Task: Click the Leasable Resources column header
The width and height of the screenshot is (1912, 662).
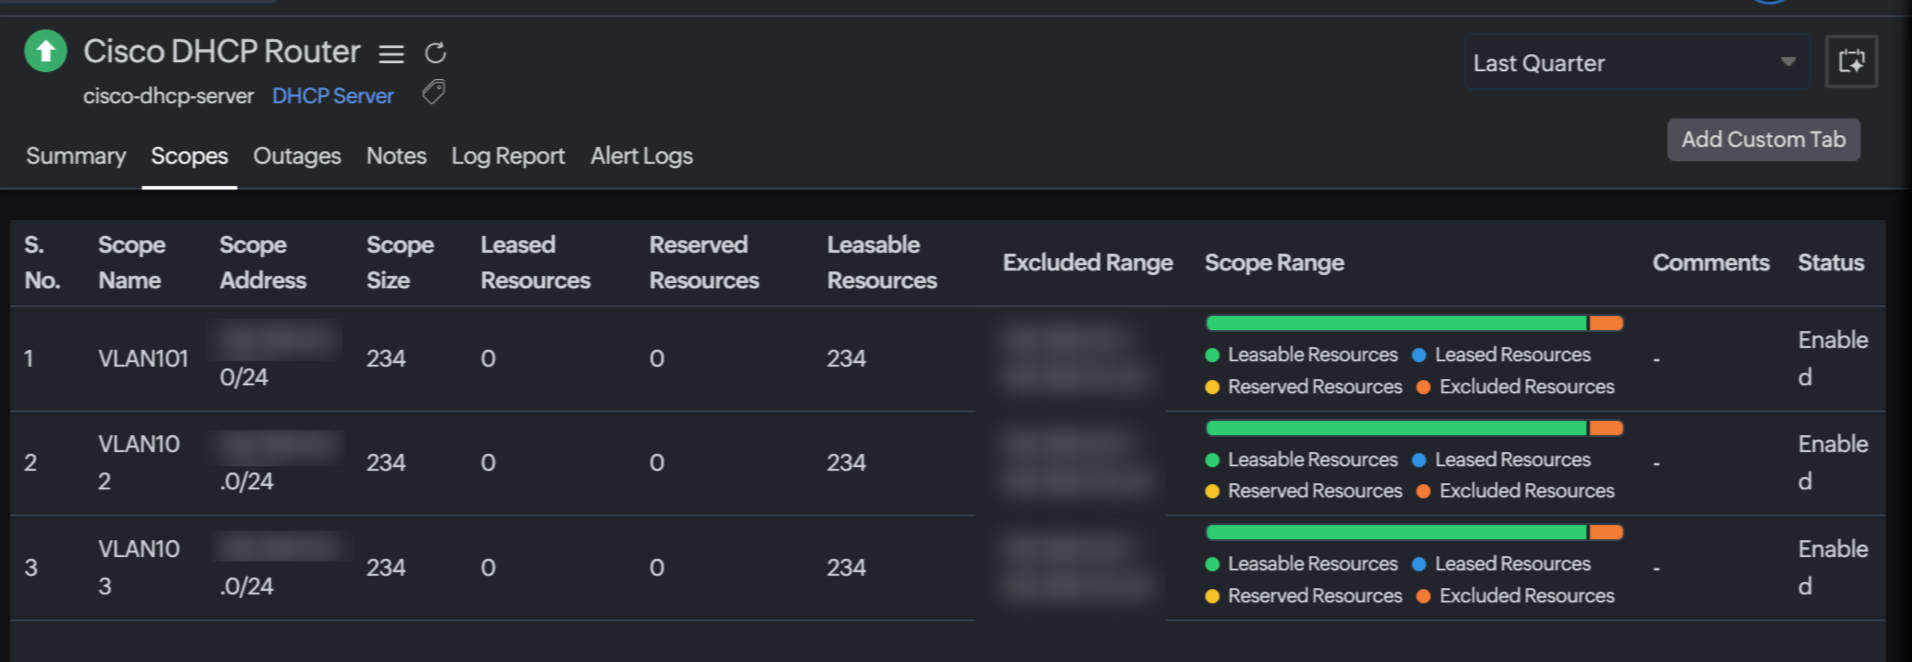Action: pyautogui.click(x=882, y=262)
